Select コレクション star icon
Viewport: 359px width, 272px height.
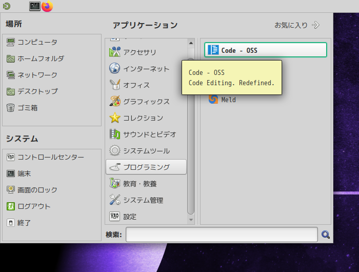(115, 118)
